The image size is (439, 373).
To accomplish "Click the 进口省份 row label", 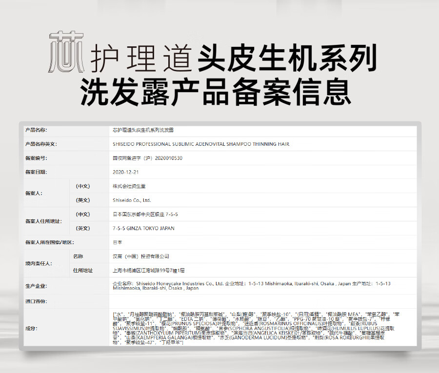I will pyautogui.click(x=36, y=301).
